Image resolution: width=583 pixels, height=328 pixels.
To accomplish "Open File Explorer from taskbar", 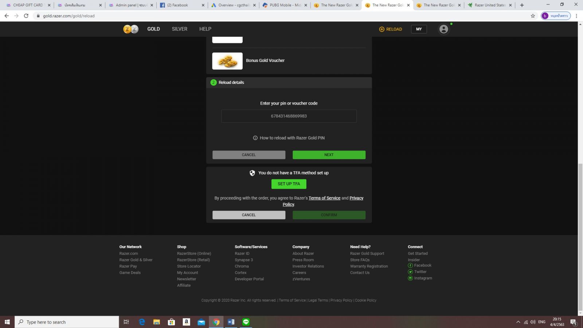I will point(157,322).
